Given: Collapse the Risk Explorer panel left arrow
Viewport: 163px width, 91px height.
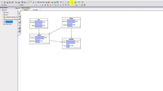Looking at the screenshot, I should click(16, 8).
